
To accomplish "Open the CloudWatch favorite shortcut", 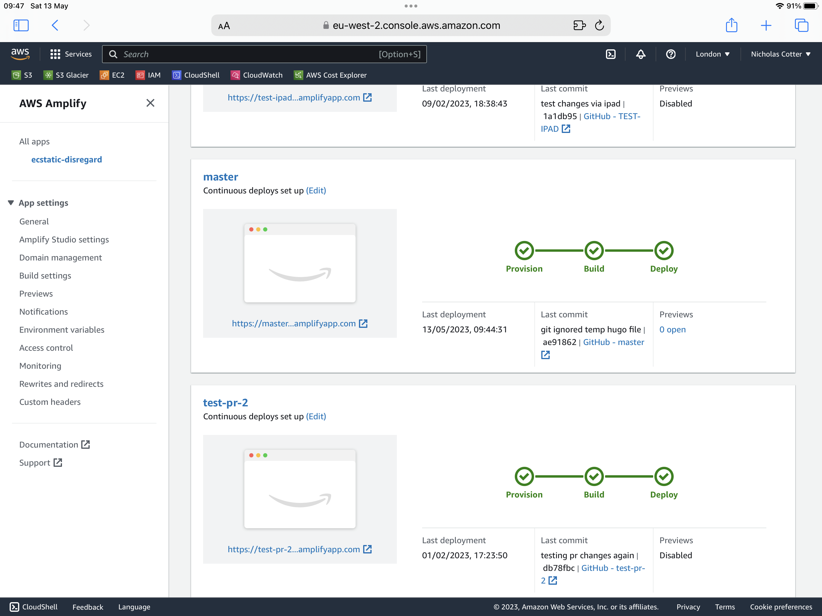I will 257,75.
